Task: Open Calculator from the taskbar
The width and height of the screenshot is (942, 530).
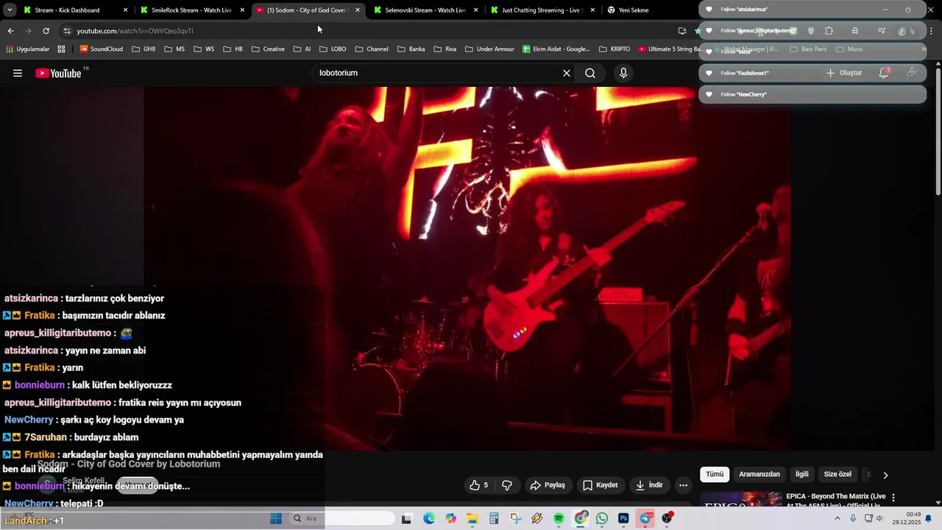Action: tap(494, 518)
